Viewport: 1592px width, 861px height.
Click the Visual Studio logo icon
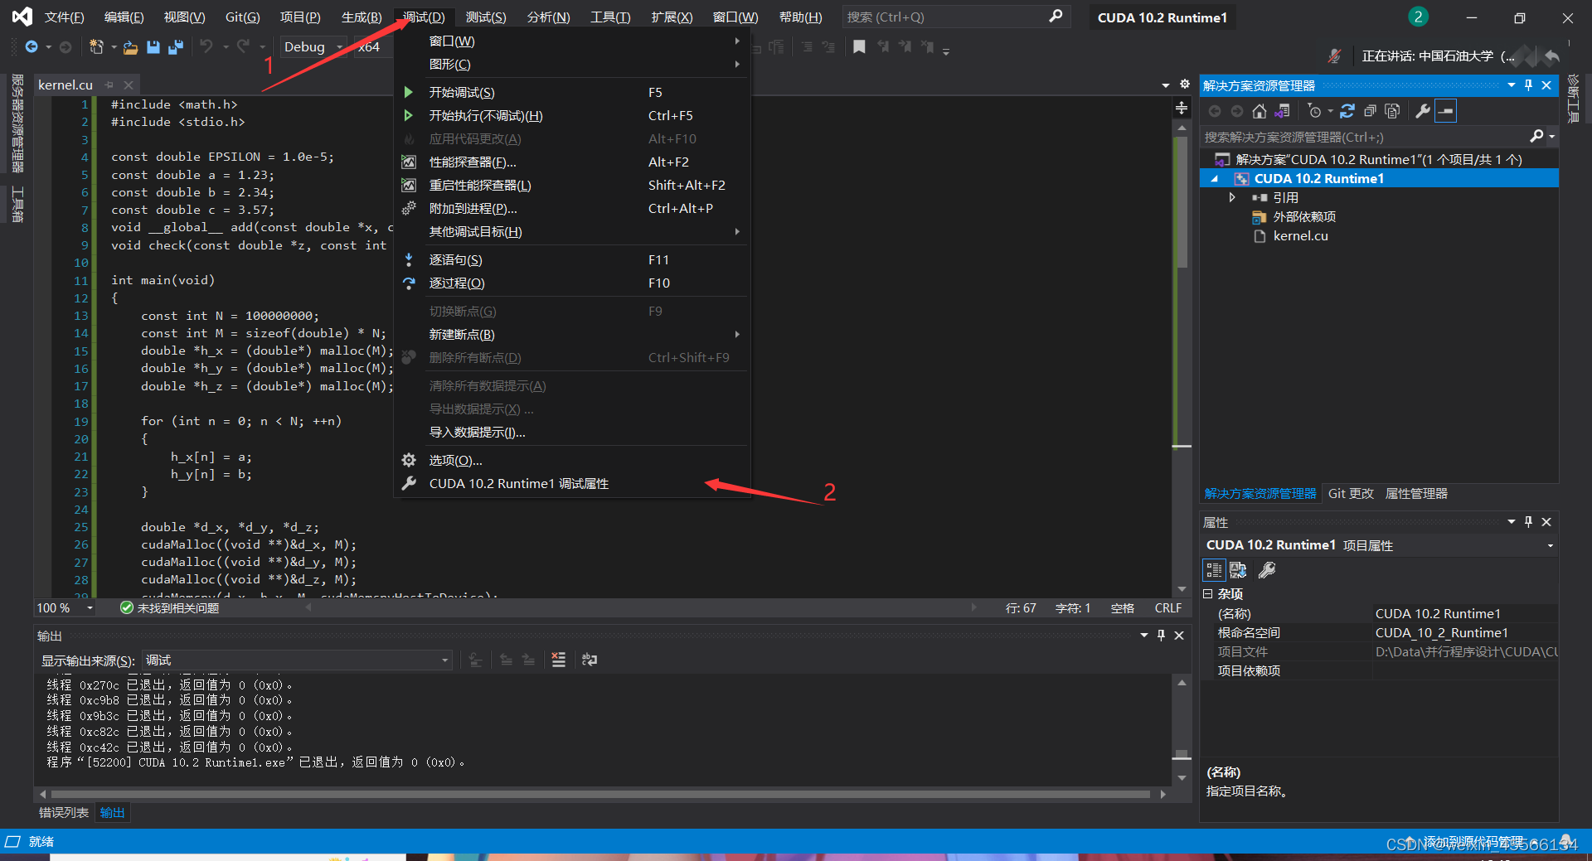[22, 17]
